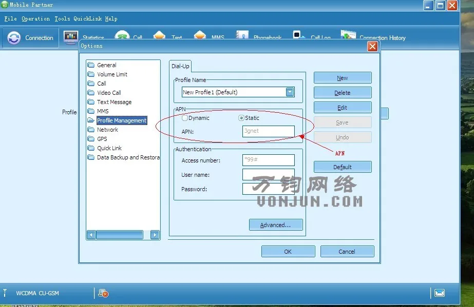The image size is (474, 307).
Task: Click the User name input field
Action: [x=268, y=174]
